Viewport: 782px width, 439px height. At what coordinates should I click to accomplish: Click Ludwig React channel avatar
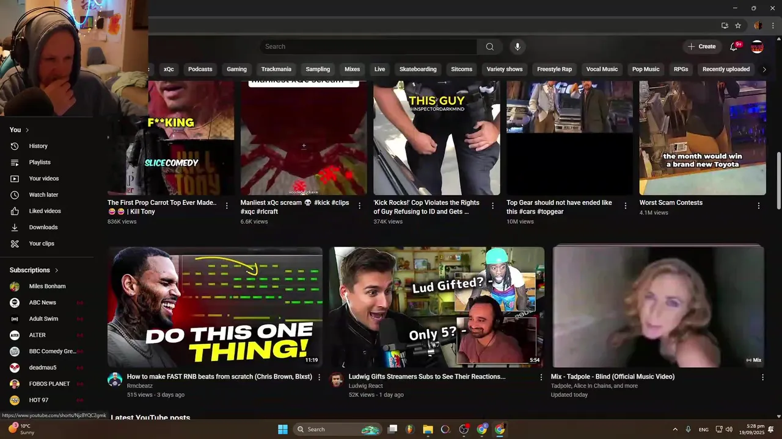pos(337,380)
